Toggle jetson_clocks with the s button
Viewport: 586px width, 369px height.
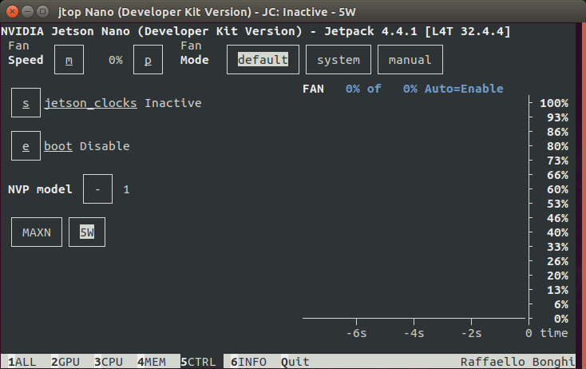coord(26,103)
